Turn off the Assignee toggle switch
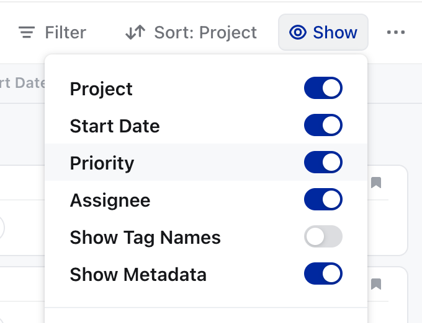 click(x=323, y=199)
